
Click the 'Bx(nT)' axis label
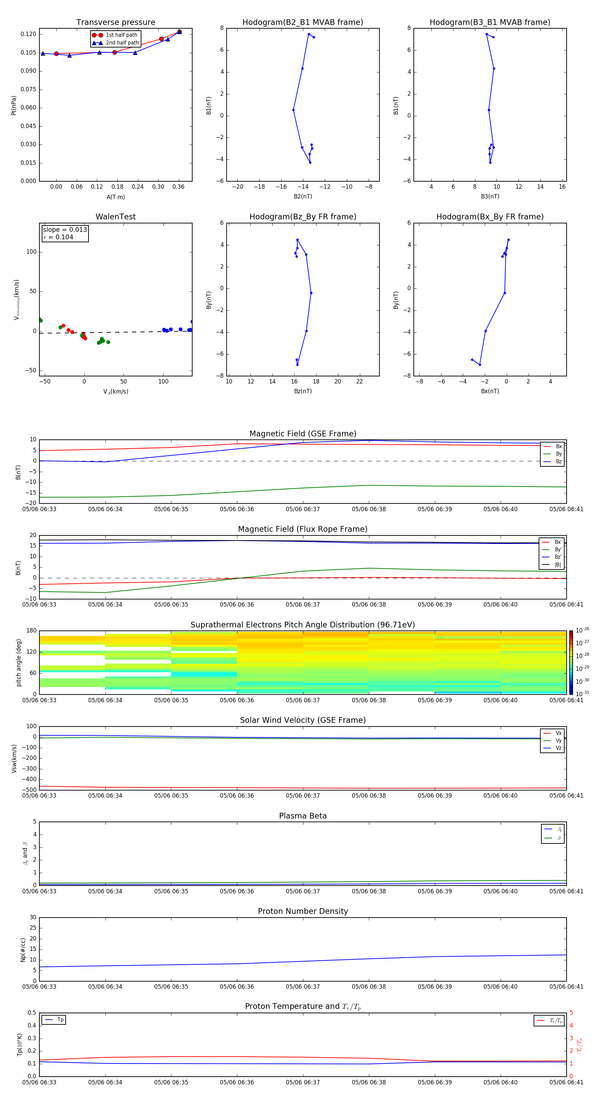tap(490, 391)
